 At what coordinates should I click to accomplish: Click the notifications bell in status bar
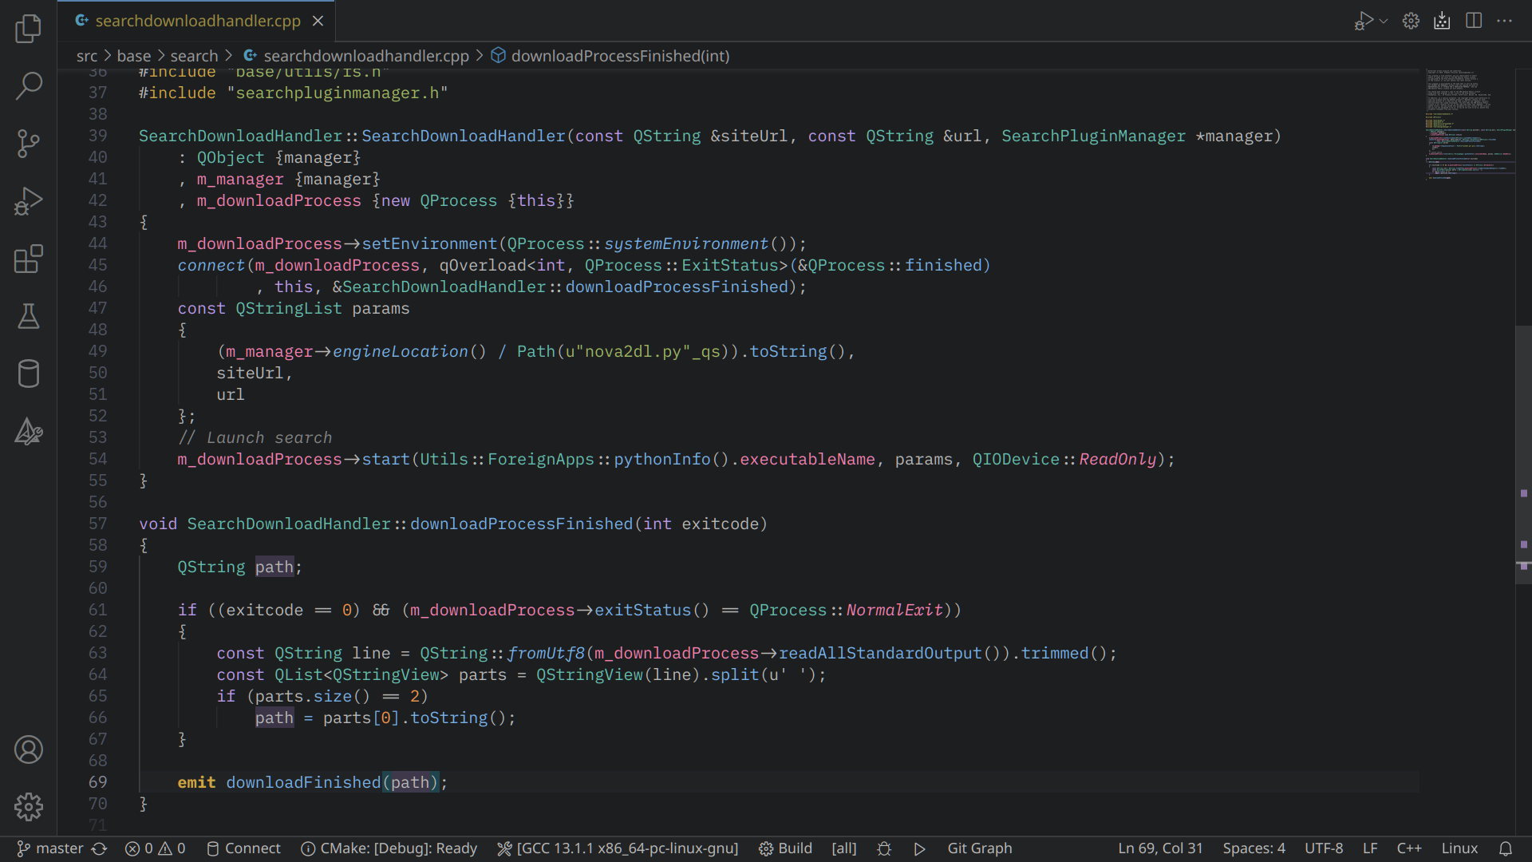tap(1506, 848)
